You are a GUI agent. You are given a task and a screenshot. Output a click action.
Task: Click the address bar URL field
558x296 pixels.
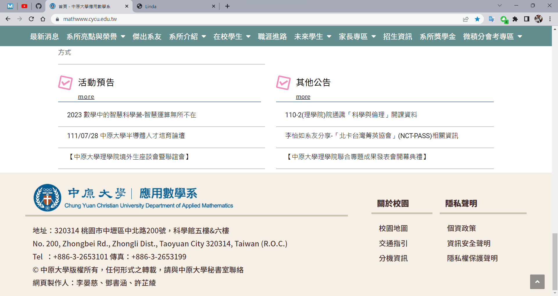point(233,19)
